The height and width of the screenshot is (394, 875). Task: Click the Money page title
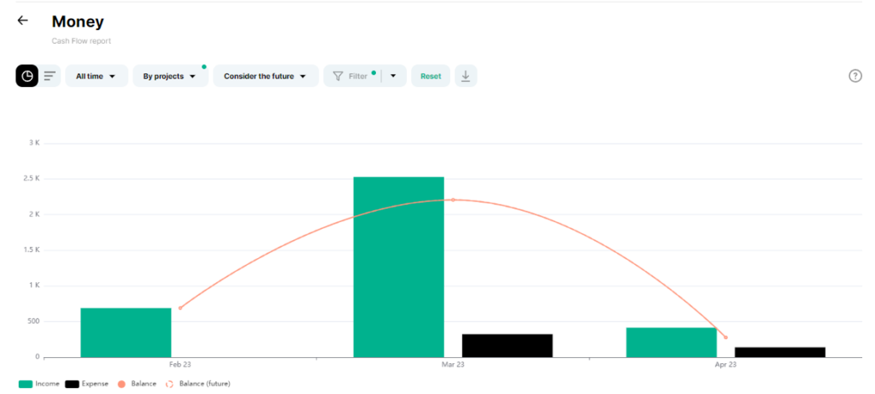(x=78, y=21)
